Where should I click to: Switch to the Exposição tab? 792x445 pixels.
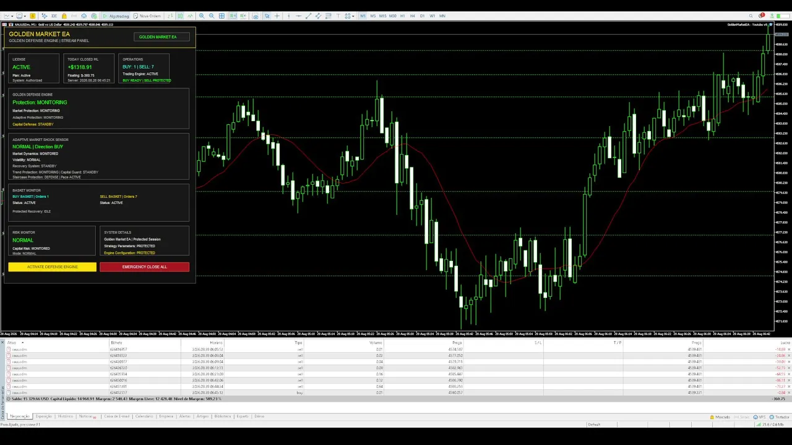click(x=44, y=416)
